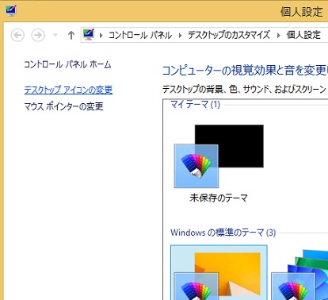Expand chevron before コントロール パネル breadcrumb
This screenshot has width=328, height=300.
(101, 35)
